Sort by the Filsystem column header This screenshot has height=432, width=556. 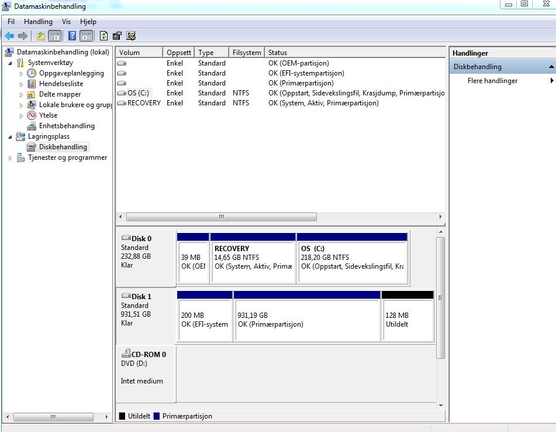(247, 53)
